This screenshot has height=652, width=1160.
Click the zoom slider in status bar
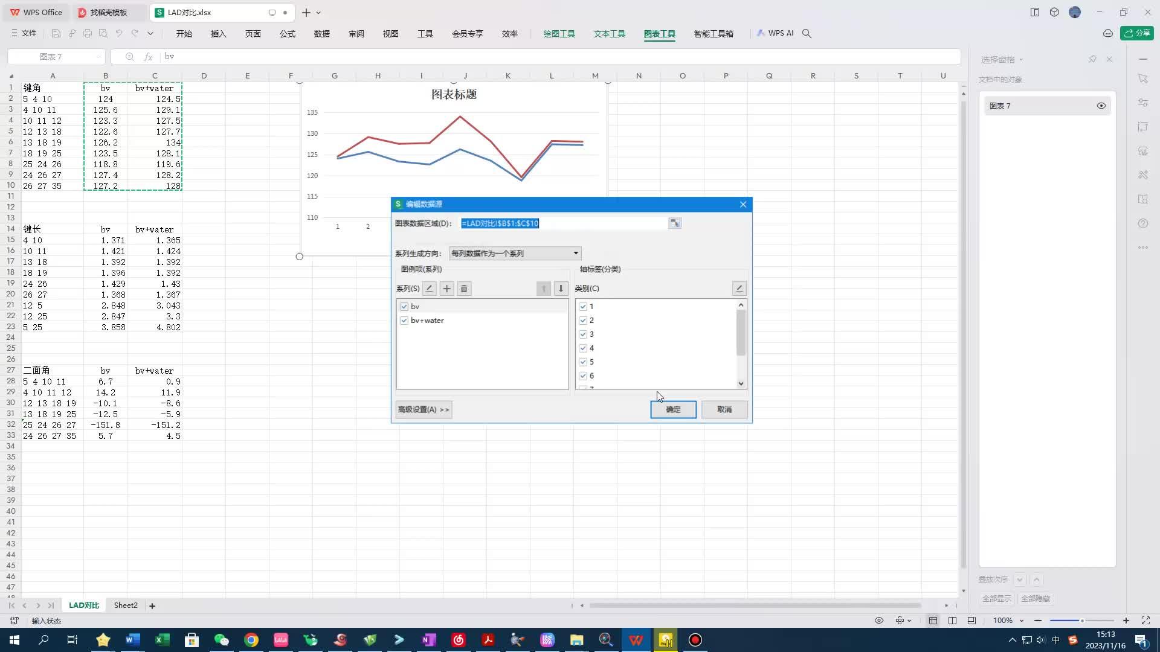click(1081, 621)
